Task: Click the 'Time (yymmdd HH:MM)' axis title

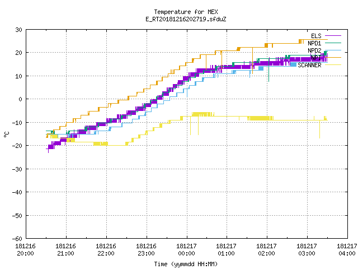Action: [x=186, y=264]
